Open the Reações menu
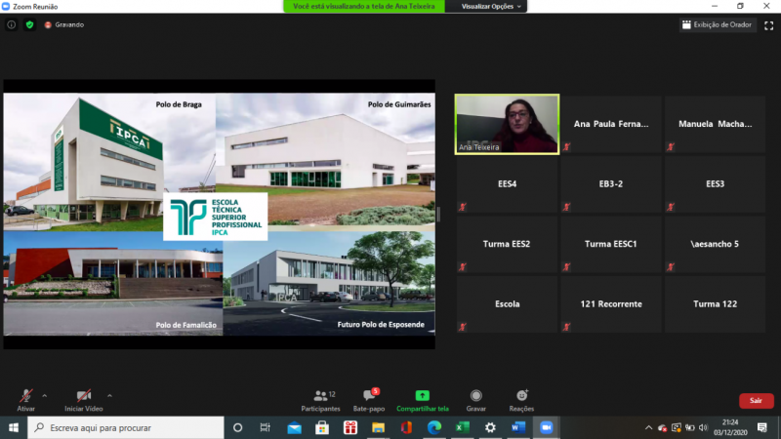The image size is (781, 439). [x=521, y=400]
